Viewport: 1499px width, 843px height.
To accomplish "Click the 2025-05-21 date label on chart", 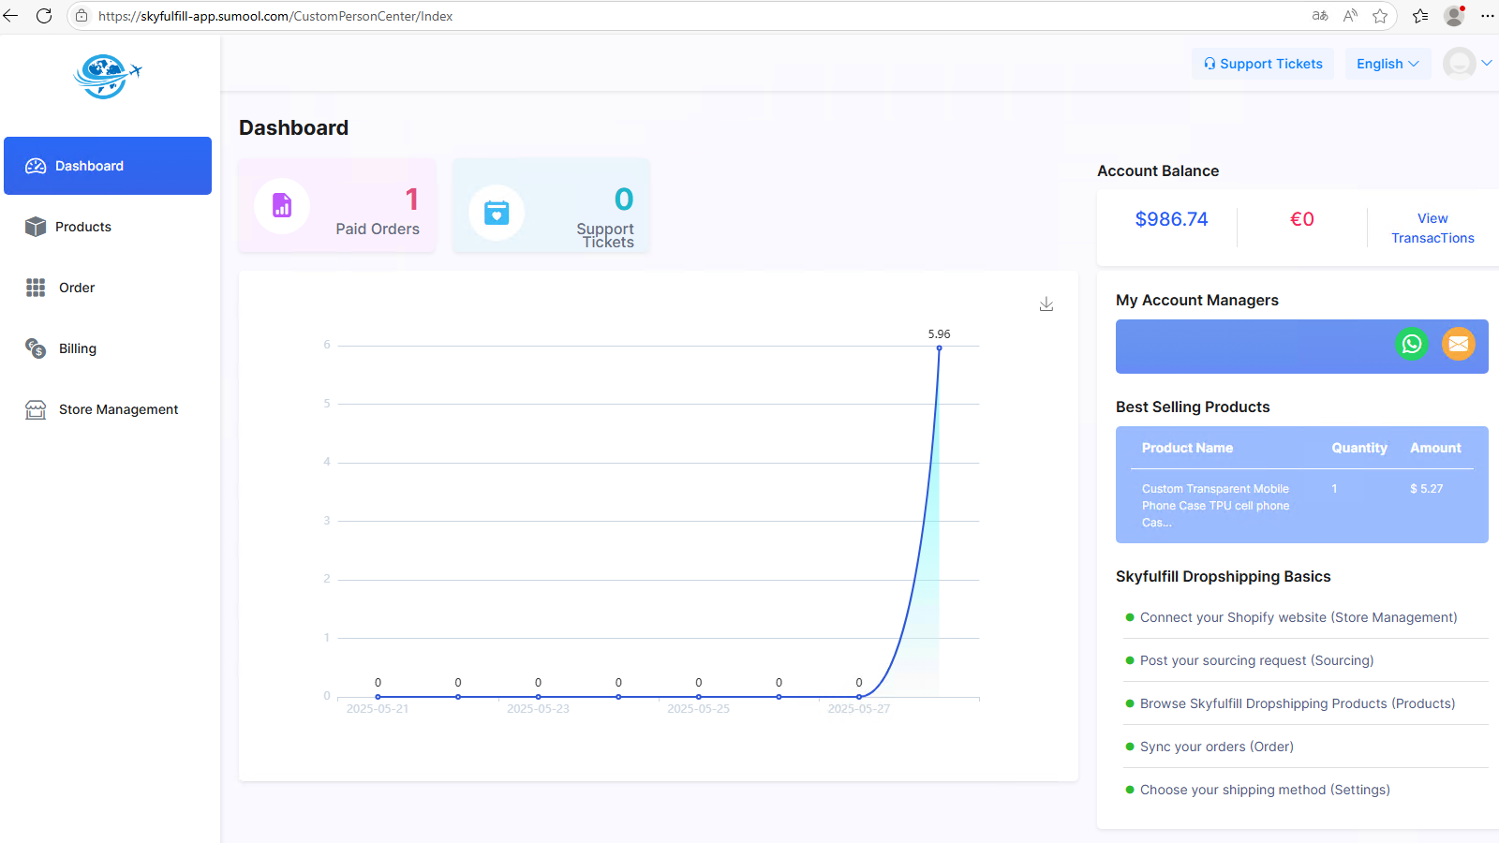I will point(378,709).
